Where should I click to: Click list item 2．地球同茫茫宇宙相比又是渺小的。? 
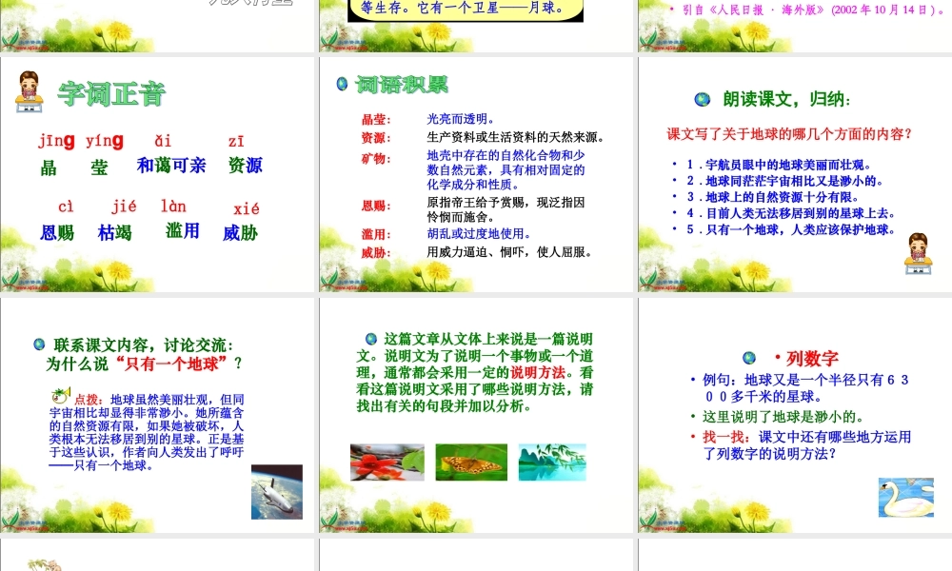[785, 181]
